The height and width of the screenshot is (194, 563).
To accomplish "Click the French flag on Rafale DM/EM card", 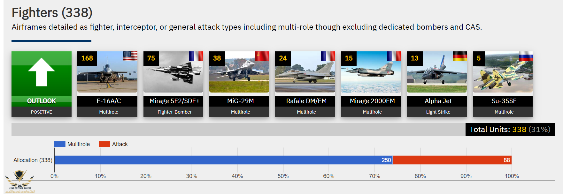I will (x=328, y=56).
